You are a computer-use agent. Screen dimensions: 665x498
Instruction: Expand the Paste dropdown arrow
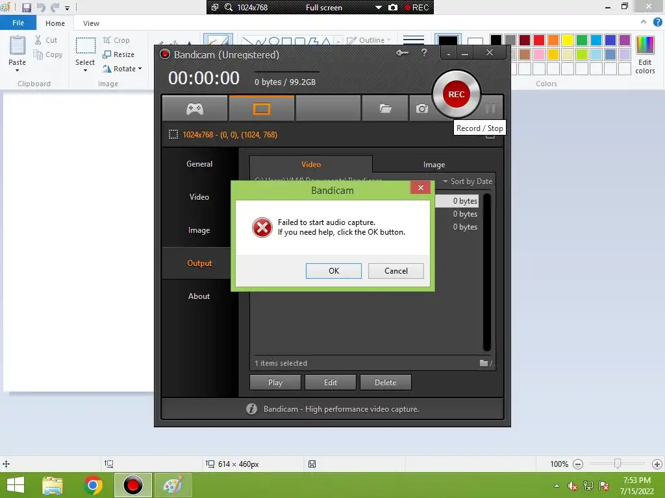18,70
